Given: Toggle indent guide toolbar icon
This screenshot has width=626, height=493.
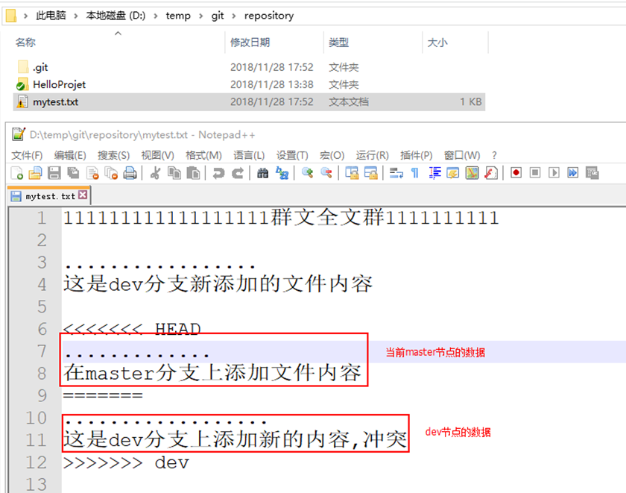Looking at the screenshot, I should point(434,173).
